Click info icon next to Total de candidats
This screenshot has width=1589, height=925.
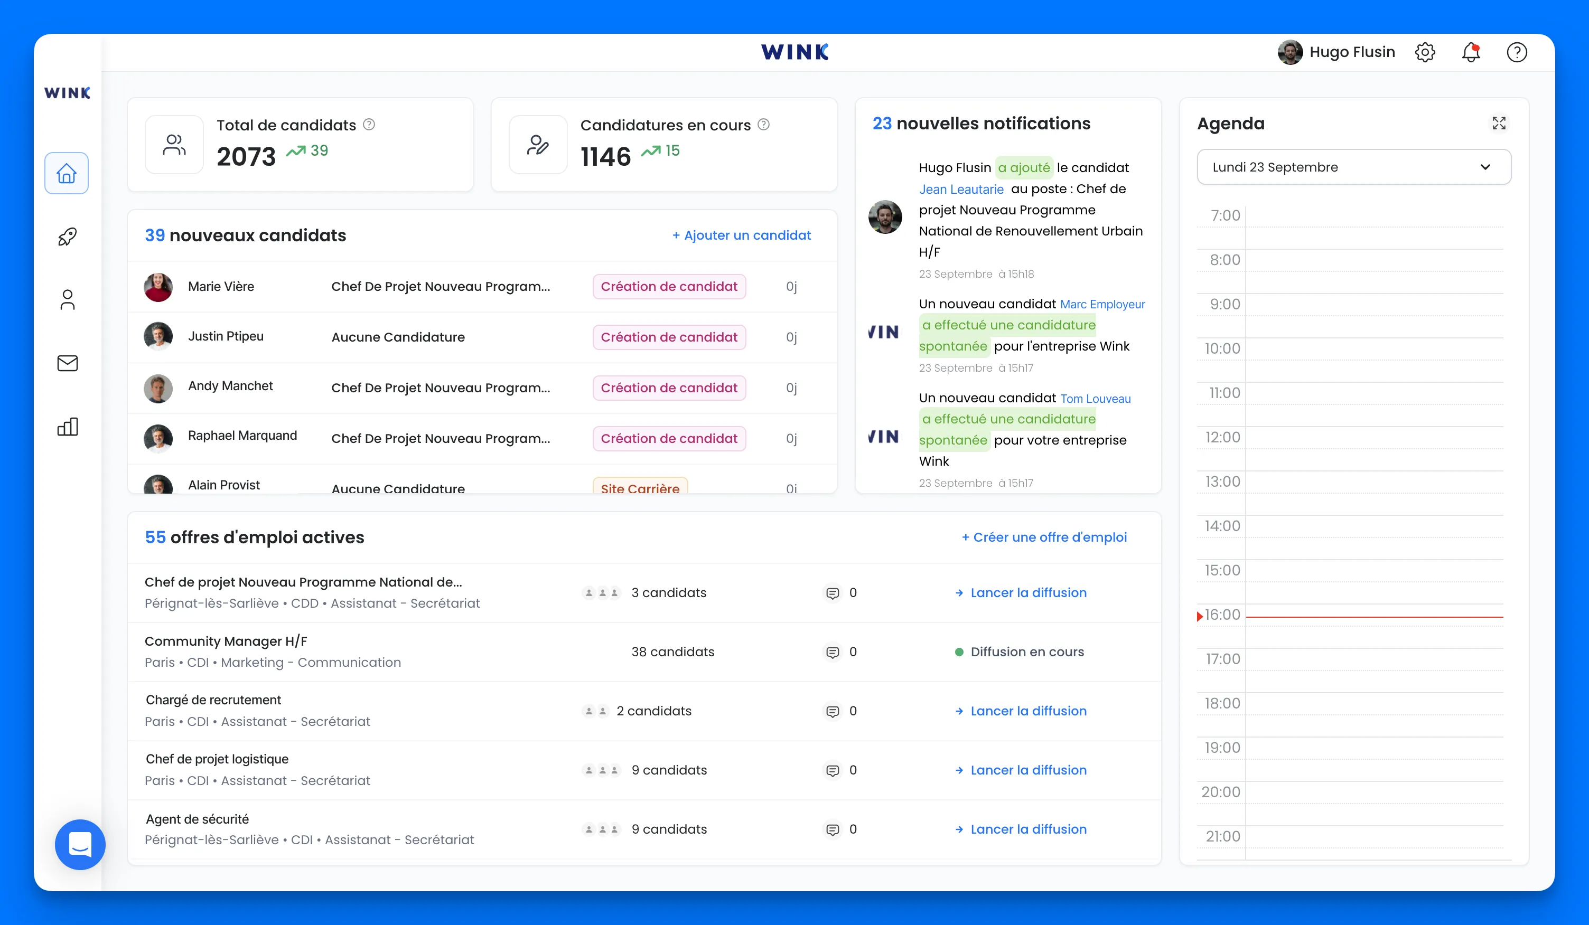369,125
